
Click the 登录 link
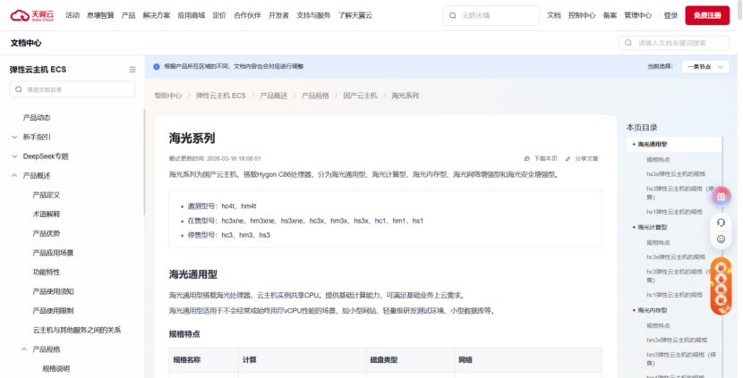coord(671,15)
